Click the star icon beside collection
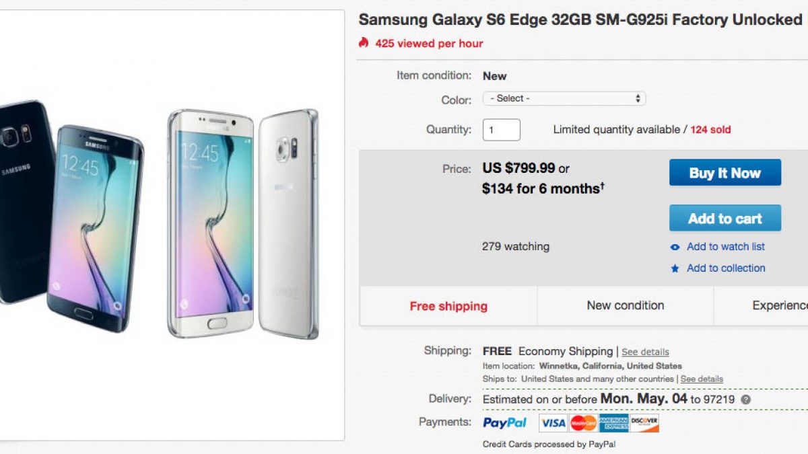808x454 pixels. click(x=675, y=268)
